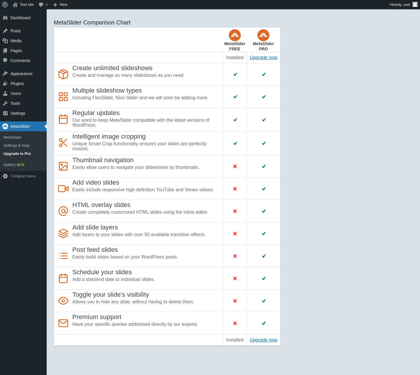
Task: Open Settings & Help submenu item
Action: pos(17,146)
